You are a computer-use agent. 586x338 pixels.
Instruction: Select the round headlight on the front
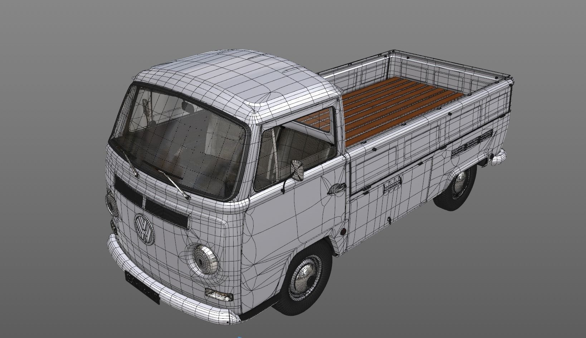(205, 259)
